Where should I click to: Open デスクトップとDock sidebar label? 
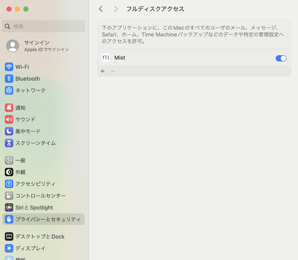pyautogui.click(x=40, y=237)
